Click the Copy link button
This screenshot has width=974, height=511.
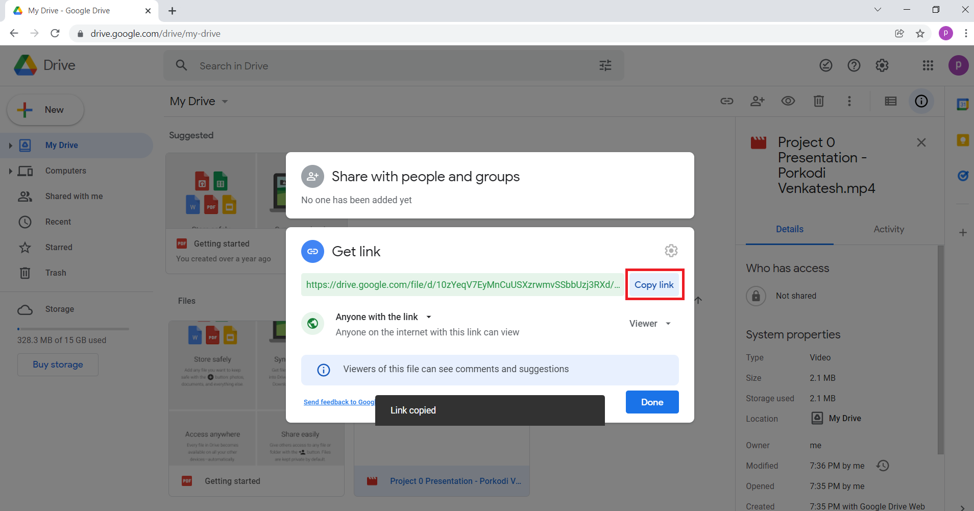(x=654, y=285)
